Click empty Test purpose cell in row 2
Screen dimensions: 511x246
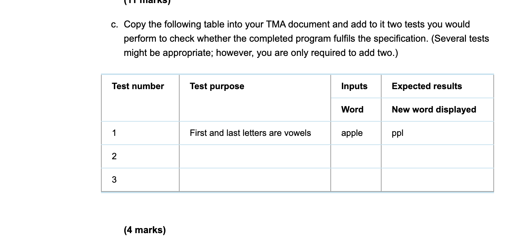[255, 157]
